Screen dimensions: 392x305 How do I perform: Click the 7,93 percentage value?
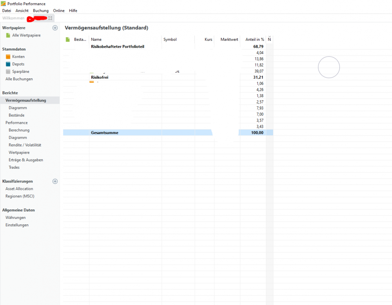coord(260,108)
